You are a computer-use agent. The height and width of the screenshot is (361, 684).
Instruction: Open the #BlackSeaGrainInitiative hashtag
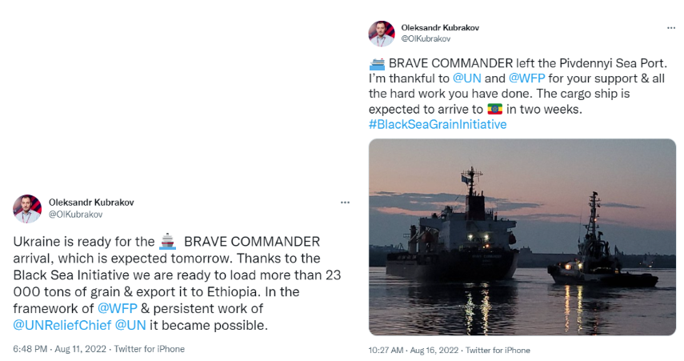pos(438,125)
